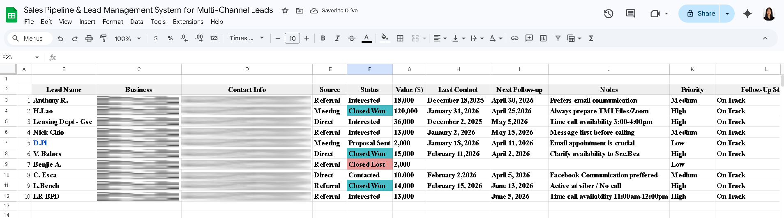Select the Lead Name header cell

pyautogui.click(x=64, y=89)
